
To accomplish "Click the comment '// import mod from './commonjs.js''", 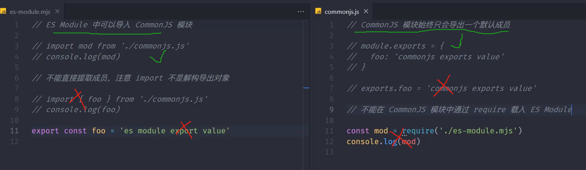I will click(x=111, y=46).
